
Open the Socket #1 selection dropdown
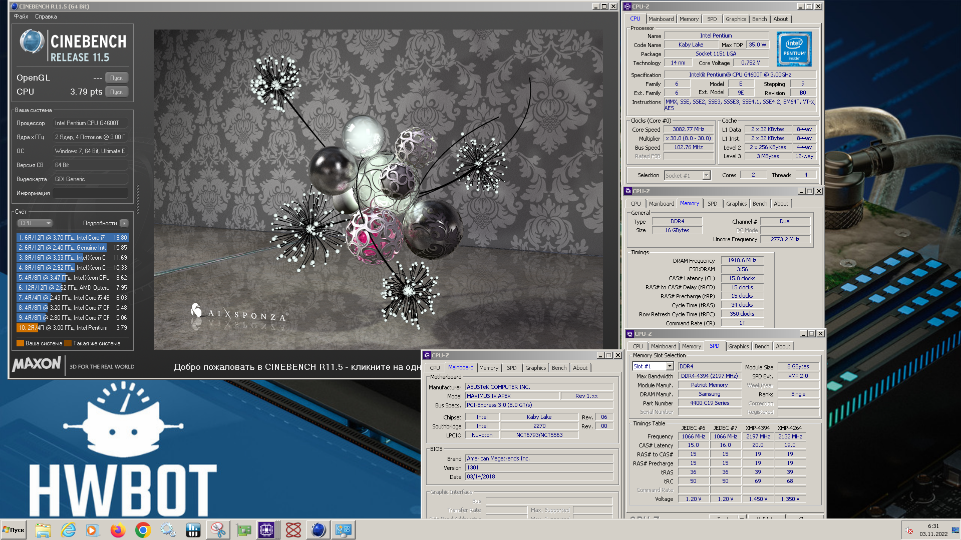click(687, 176)
